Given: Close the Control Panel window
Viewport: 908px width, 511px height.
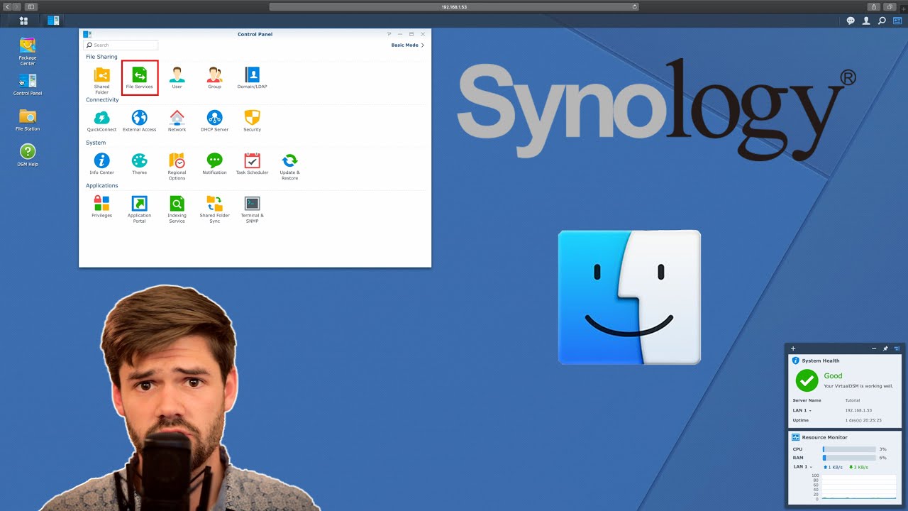Looking at the screenshot, I should pyautogui.click(x=423, y=34).
